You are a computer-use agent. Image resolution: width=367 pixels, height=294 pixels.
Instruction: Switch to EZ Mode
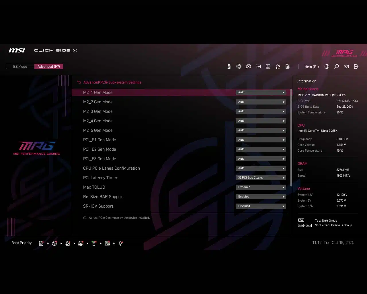click(x=20, y=67)
